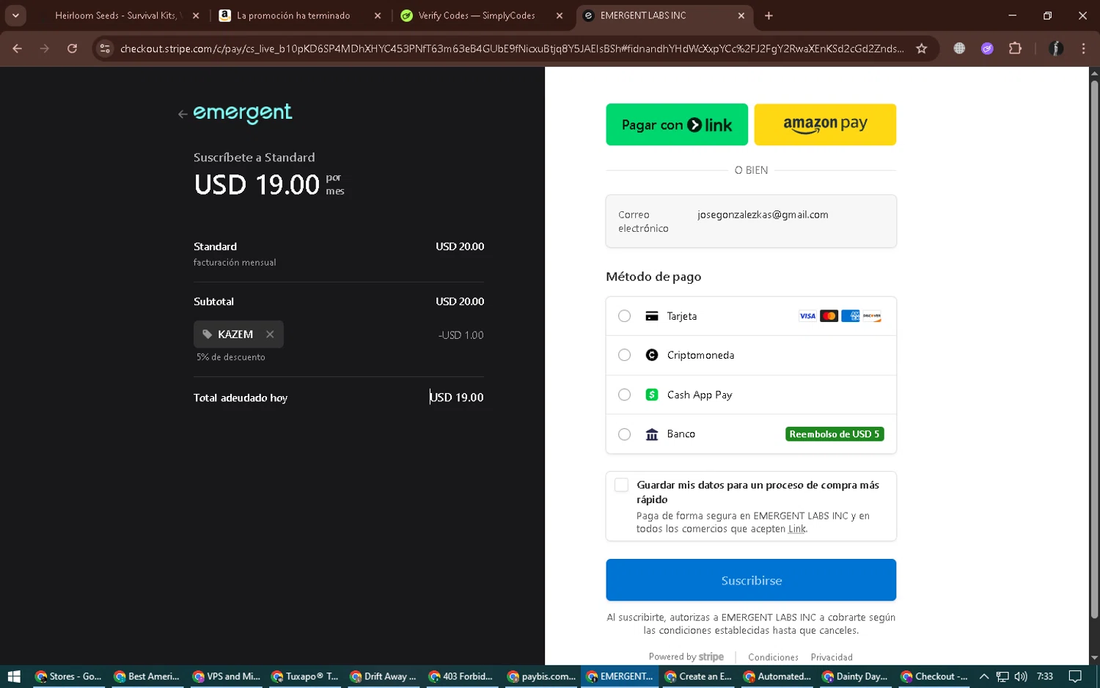Open the Stores - Go... taskbar window
The image size is (1100, 688).
[69, 676]
